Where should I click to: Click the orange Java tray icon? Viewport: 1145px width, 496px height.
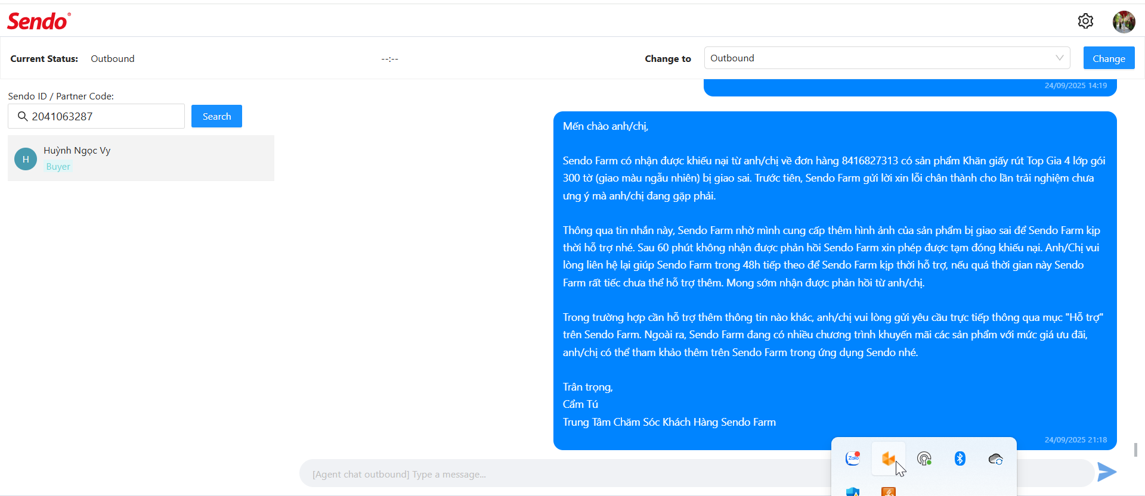(x=889, y=492)
